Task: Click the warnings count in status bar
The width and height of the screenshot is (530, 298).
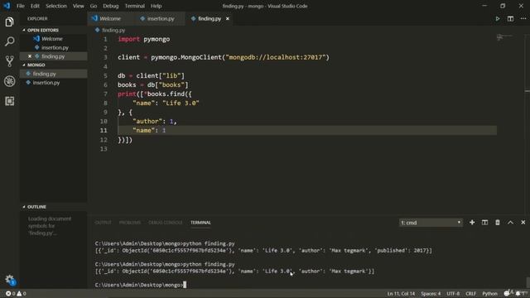Action: point(22,294)
